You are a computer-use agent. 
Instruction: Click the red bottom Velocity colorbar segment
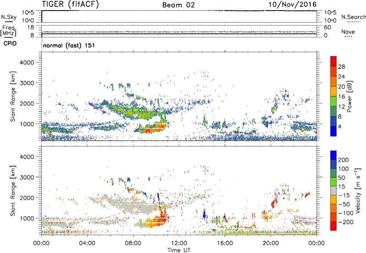pos(334,226)
